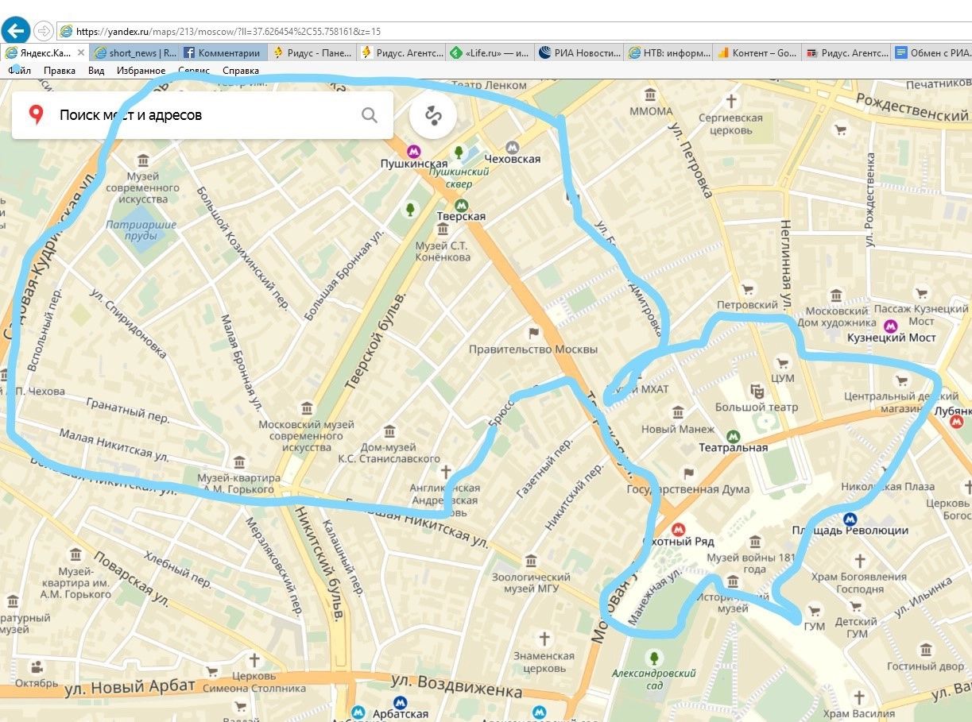Open the route builder button beside search
972x722 pixels.
click(433, 116)
